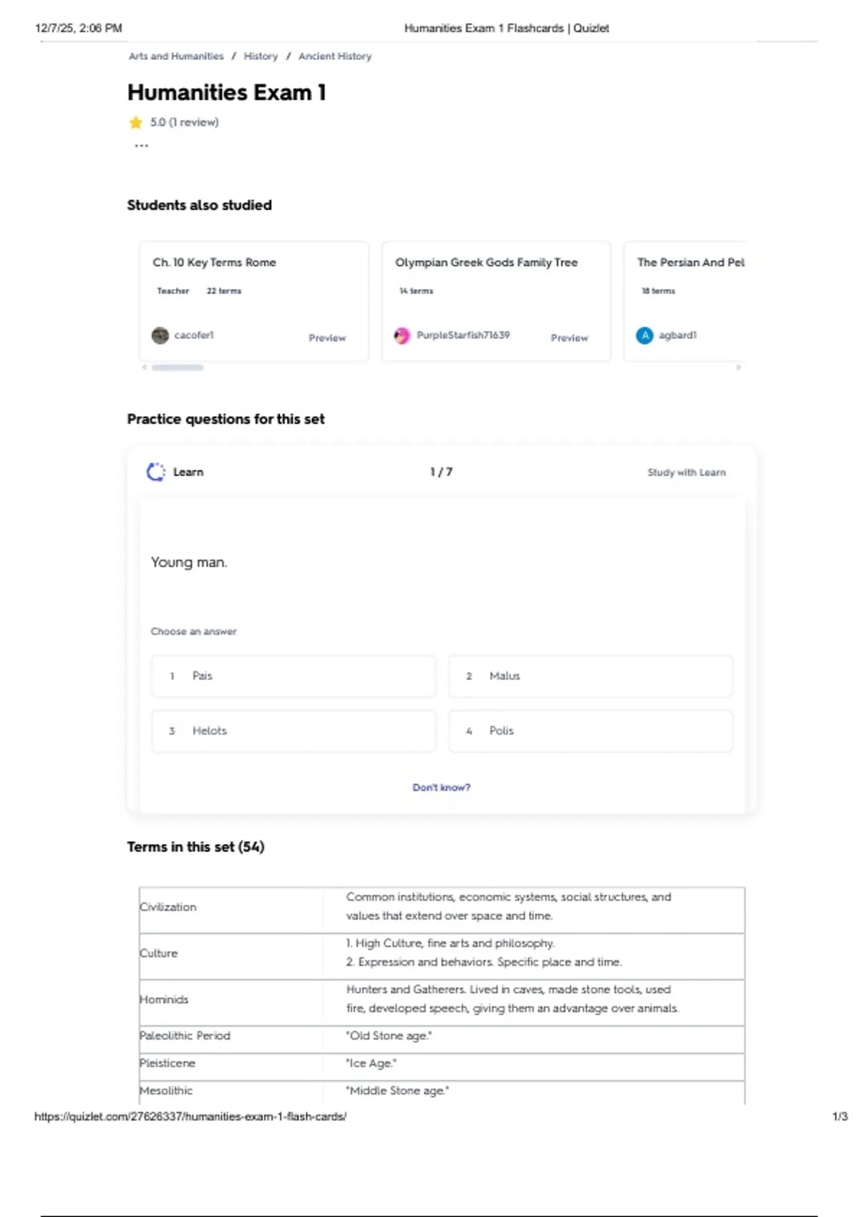Choose answer option 2 Malus
The image size is (859, 1217).
pos(590,676)
